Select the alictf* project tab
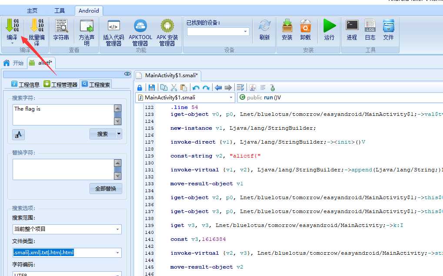Viewport: 443px width, 276px height. [x=41, y=63]
